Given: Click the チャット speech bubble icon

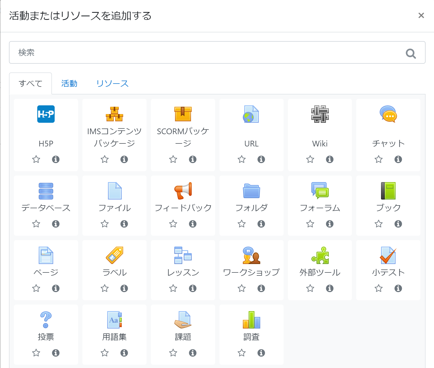Looking at the screenshot, I should pyautogui.click(x=388, y=114).
